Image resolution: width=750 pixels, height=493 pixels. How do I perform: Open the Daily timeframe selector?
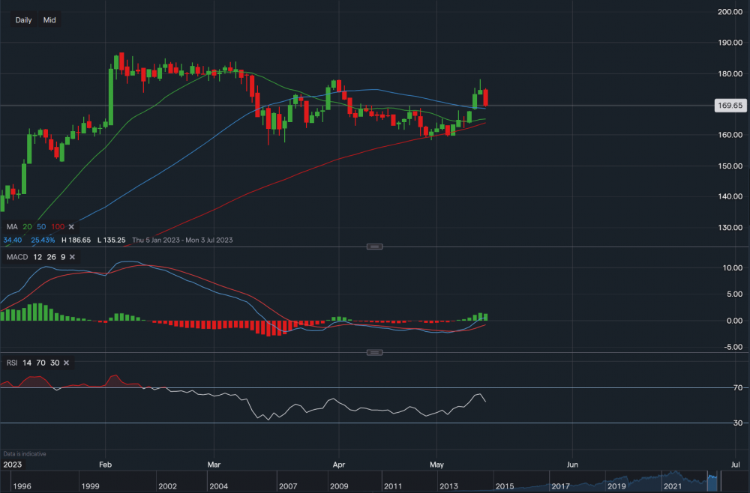23,20
